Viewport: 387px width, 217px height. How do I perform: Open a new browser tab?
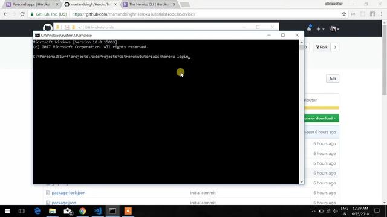(184, 5)
